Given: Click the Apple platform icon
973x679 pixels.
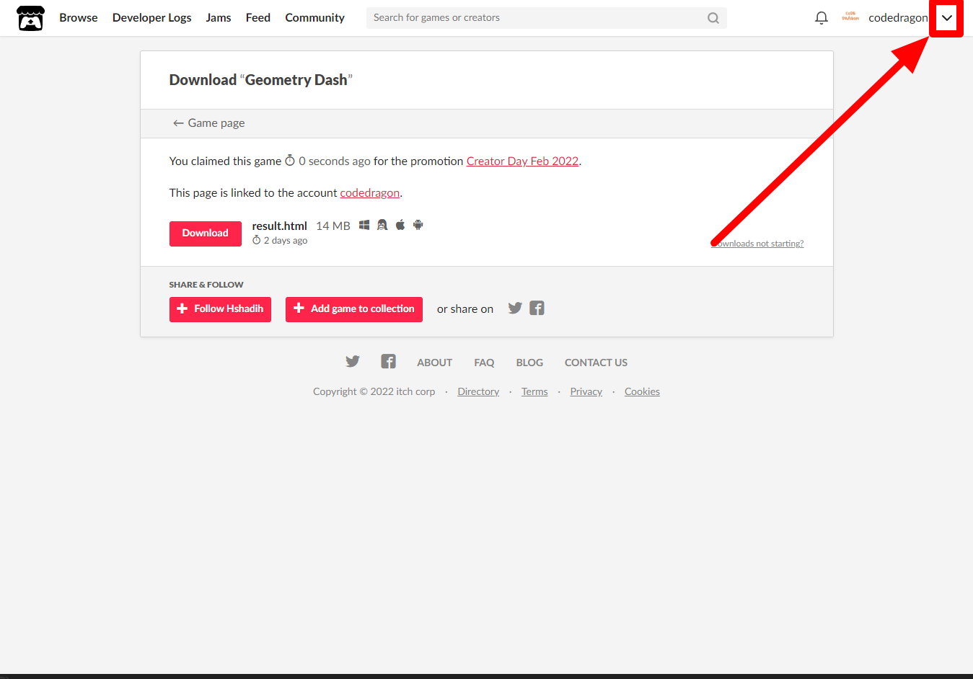Looking at the screenshot, I should click(400, 225).
